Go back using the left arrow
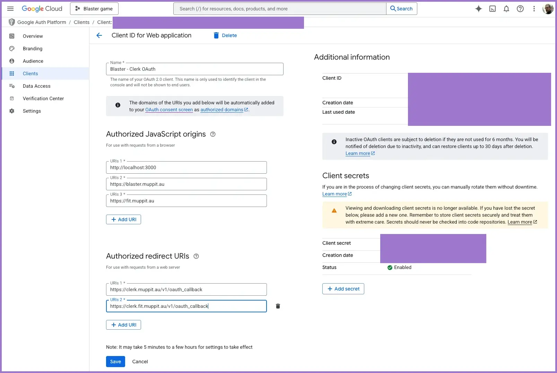 point(99,35)
